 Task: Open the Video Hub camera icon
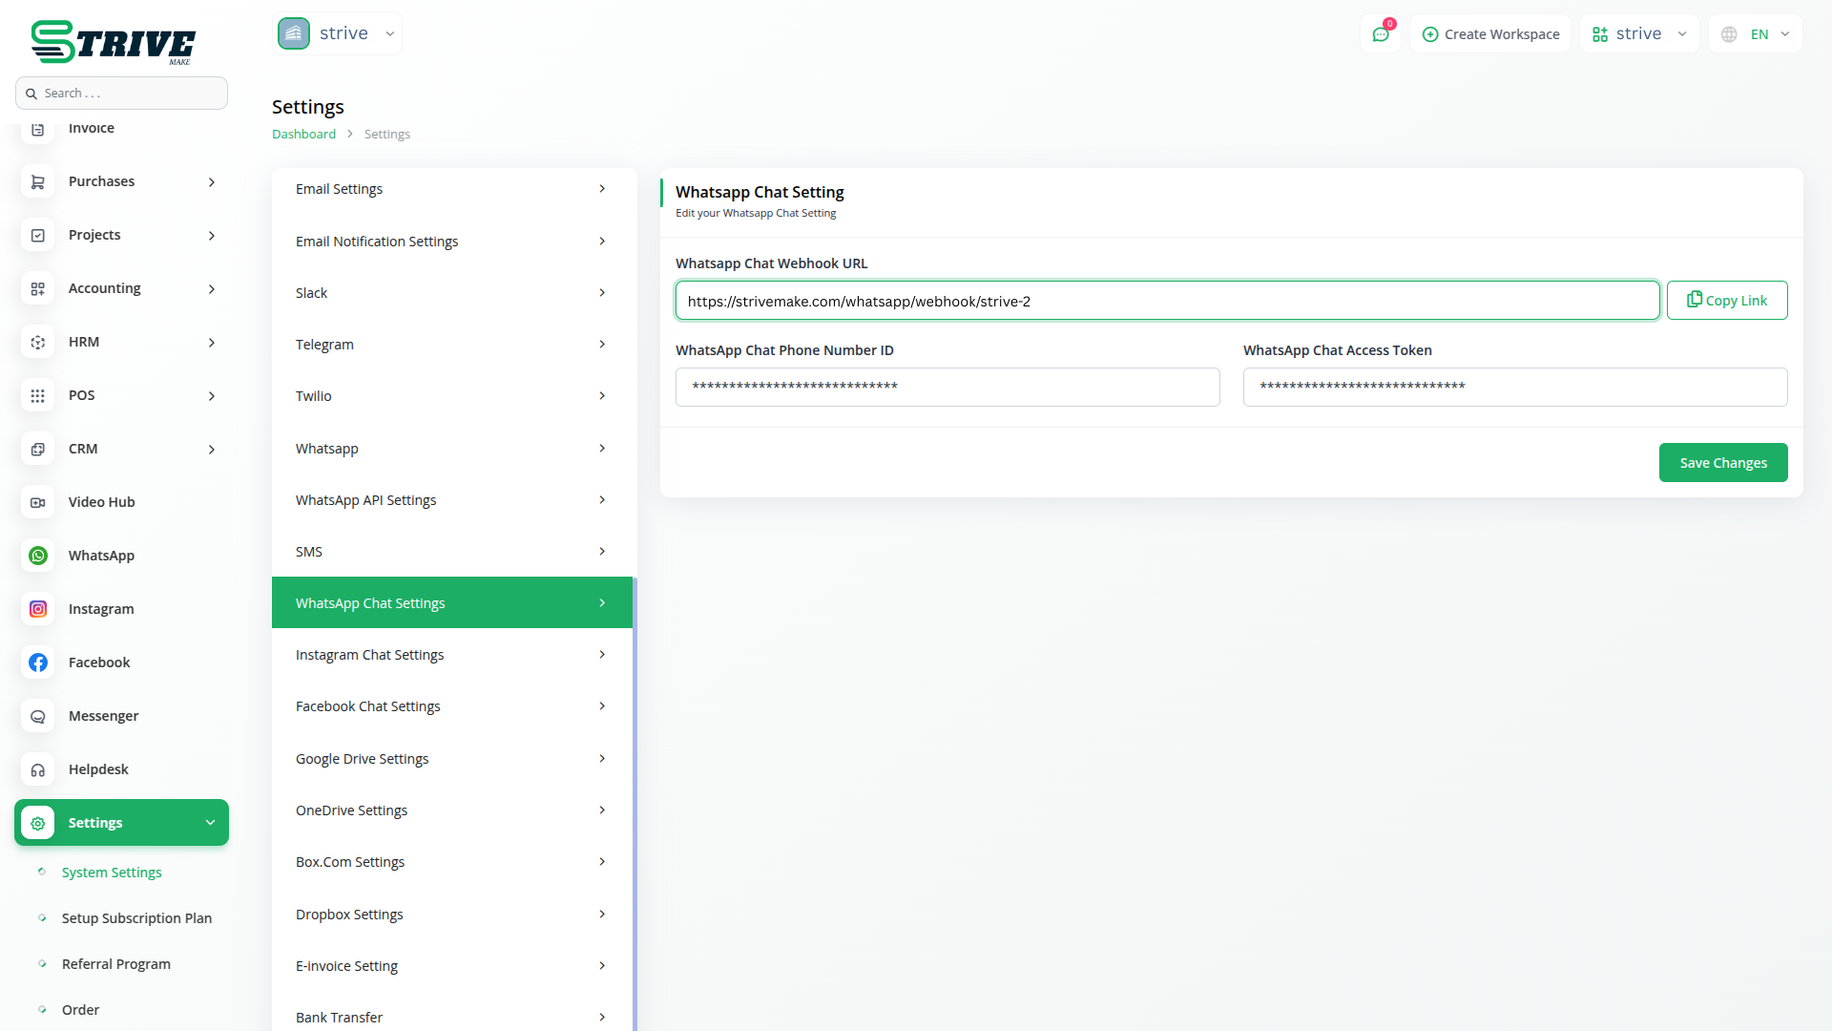pyautogui.click(x=38, y=502)
